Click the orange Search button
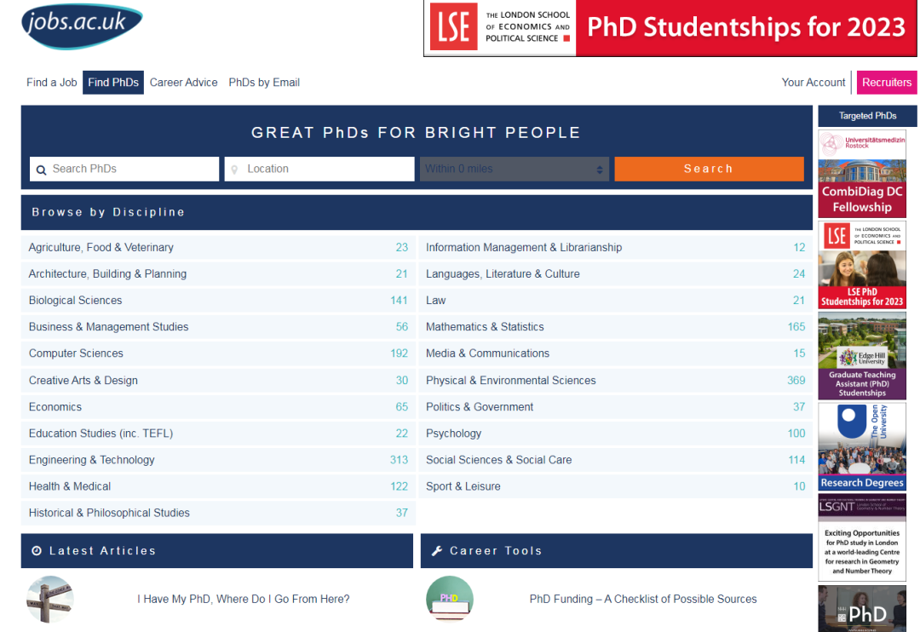This screenshot has height=632, width=920. coord(709,169)
